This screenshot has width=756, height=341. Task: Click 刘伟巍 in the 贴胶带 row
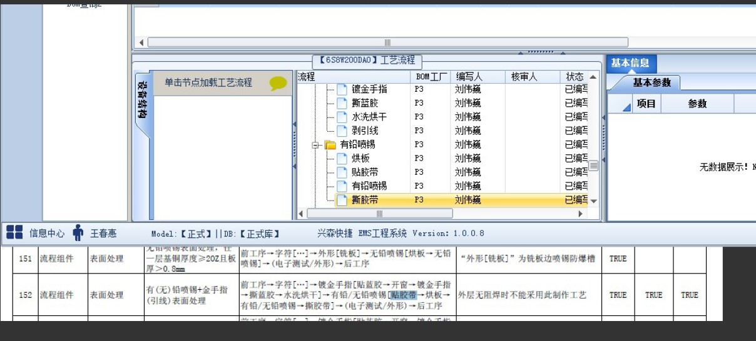pos(467,172)
